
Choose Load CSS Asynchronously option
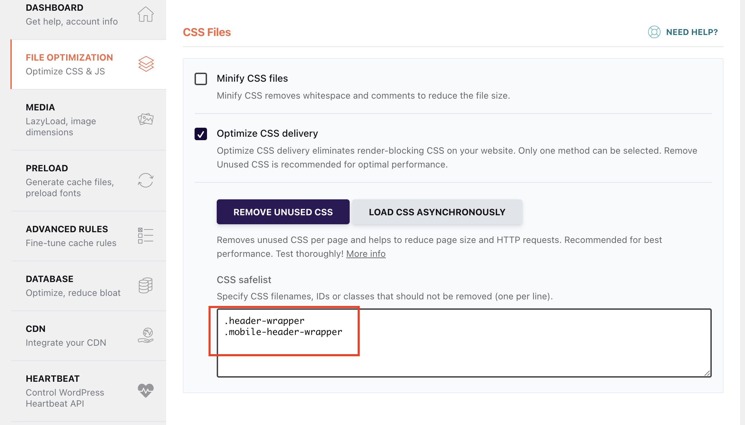(437, 212)
